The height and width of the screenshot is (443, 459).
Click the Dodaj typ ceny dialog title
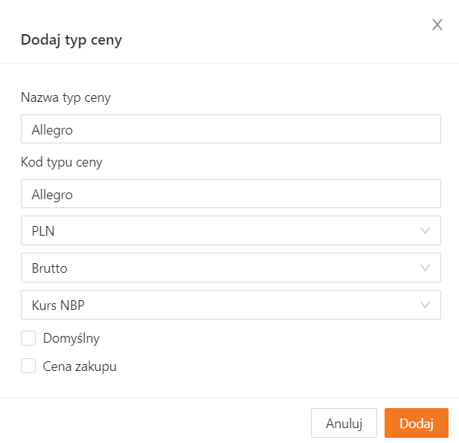click(x=71, y=39)
